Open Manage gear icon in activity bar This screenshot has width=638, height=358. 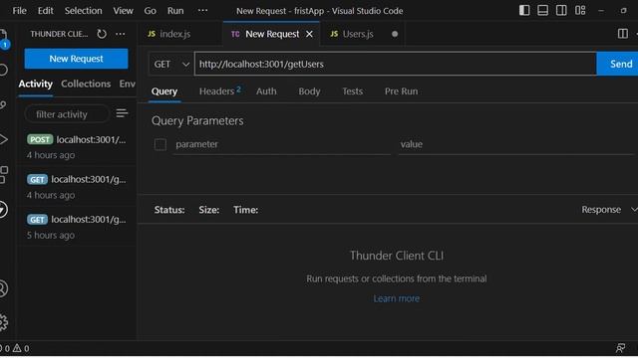click(3, 322)
